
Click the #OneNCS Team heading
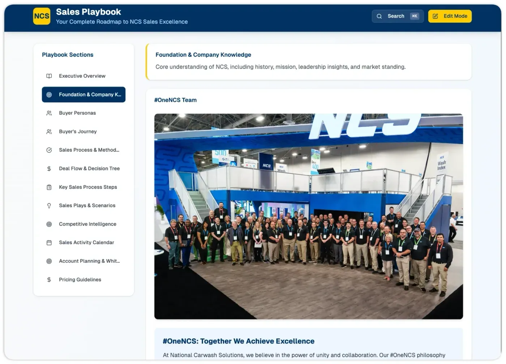(x=175, y=100)
